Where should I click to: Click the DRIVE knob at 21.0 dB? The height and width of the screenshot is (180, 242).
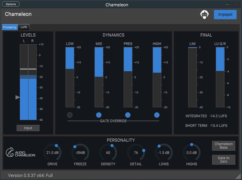(52, 152)
